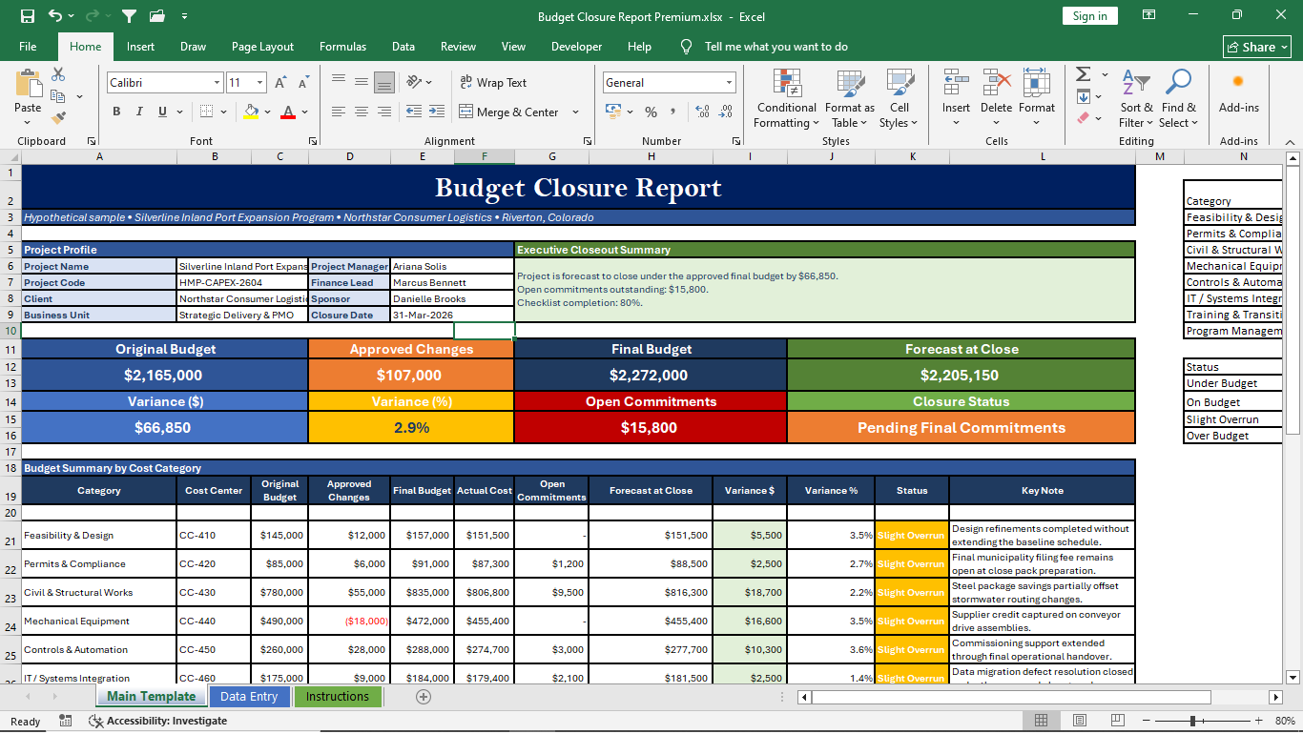The height and width of the screenshot is (734, 1303).
Task: Open the Add-ins pane
Action: pyautogui.click(x=1238, y=92)
